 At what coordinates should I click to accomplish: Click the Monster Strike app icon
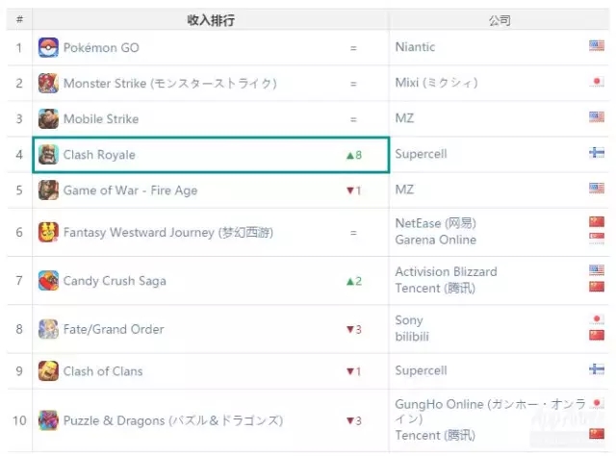48,84
